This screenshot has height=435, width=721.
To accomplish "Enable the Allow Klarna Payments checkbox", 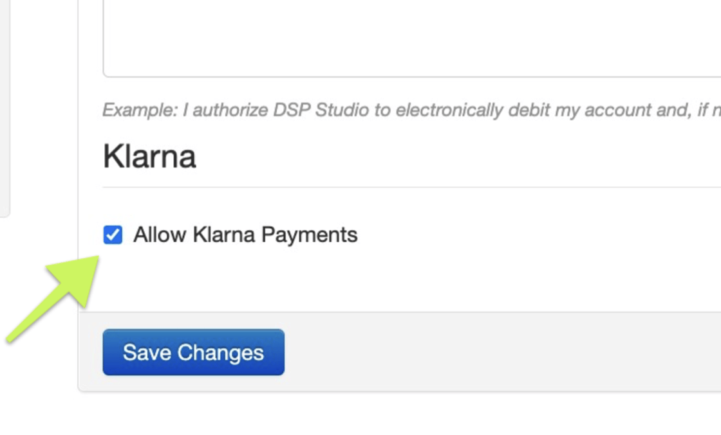I will click(x=113, y=234).
